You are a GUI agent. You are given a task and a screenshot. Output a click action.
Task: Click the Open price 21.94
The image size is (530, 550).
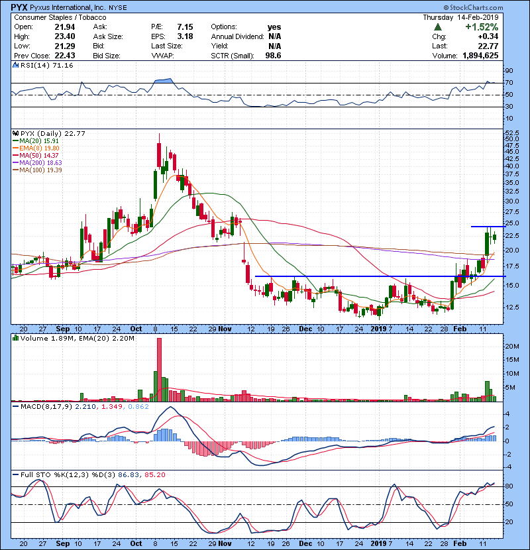coord(65,27)
